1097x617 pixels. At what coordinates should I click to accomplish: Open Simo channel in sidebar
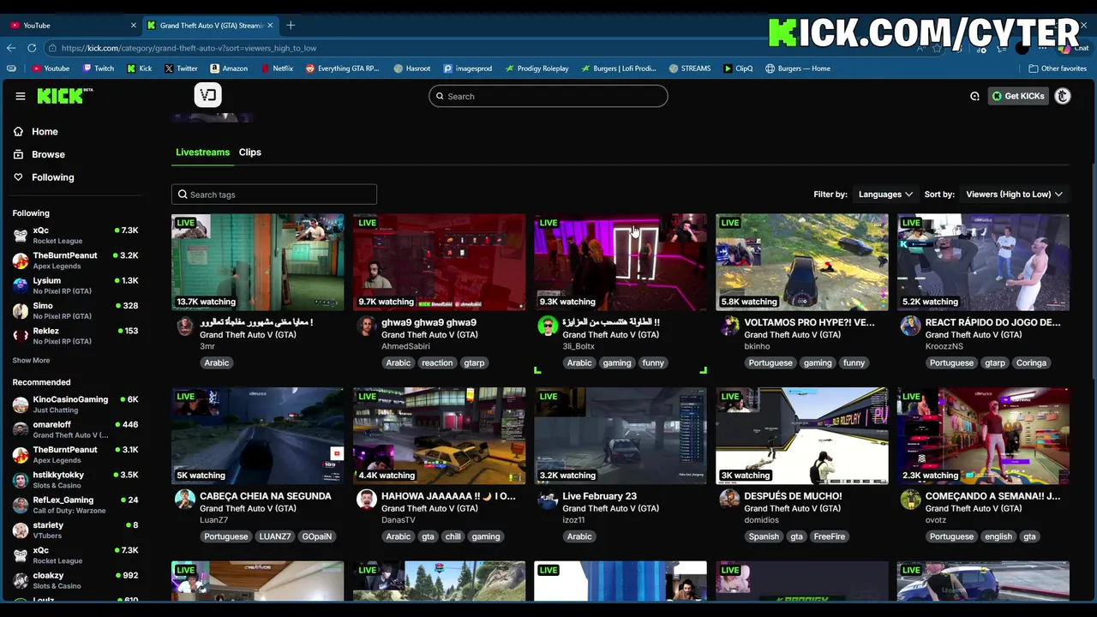[75, 310]
